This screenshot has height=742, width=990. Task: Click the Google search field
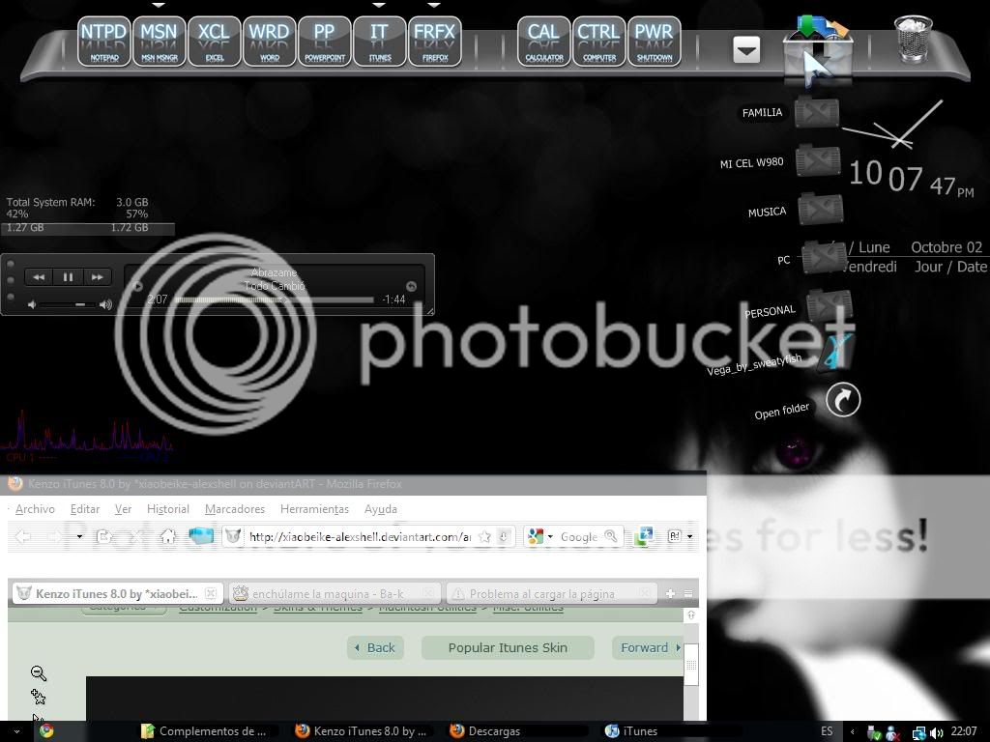point(578,537)
